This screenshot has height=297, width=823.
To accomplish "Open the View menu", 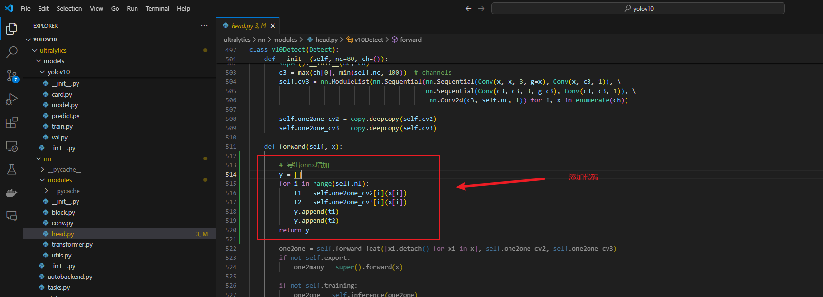I will pos(97,8).
